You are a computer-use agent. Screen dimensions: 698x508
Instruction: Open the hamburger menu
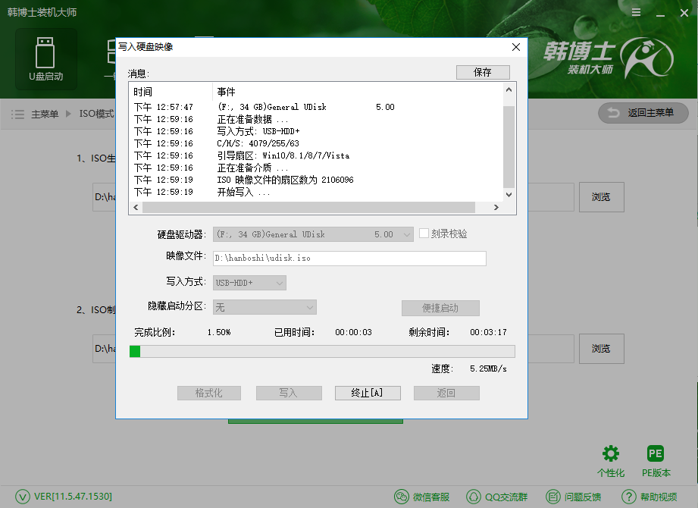tap(635, 13)
